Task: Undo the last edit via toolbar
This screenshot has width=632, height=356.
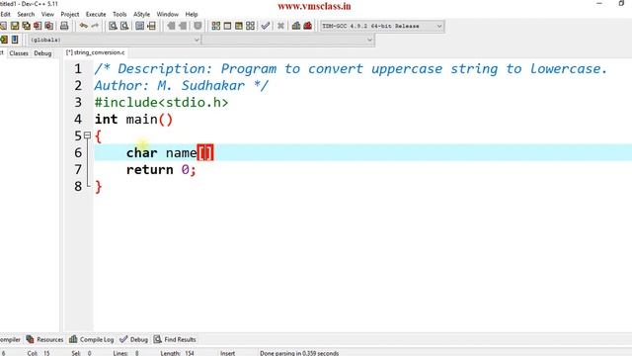Action: coord(83,26)
